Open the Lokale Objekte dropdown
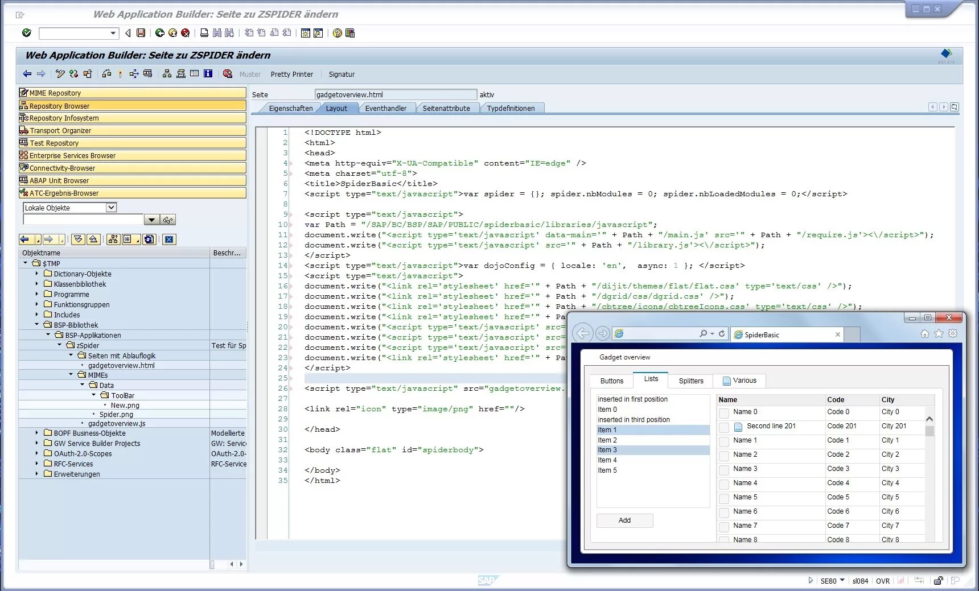The image size is (979, 591). 111,208
